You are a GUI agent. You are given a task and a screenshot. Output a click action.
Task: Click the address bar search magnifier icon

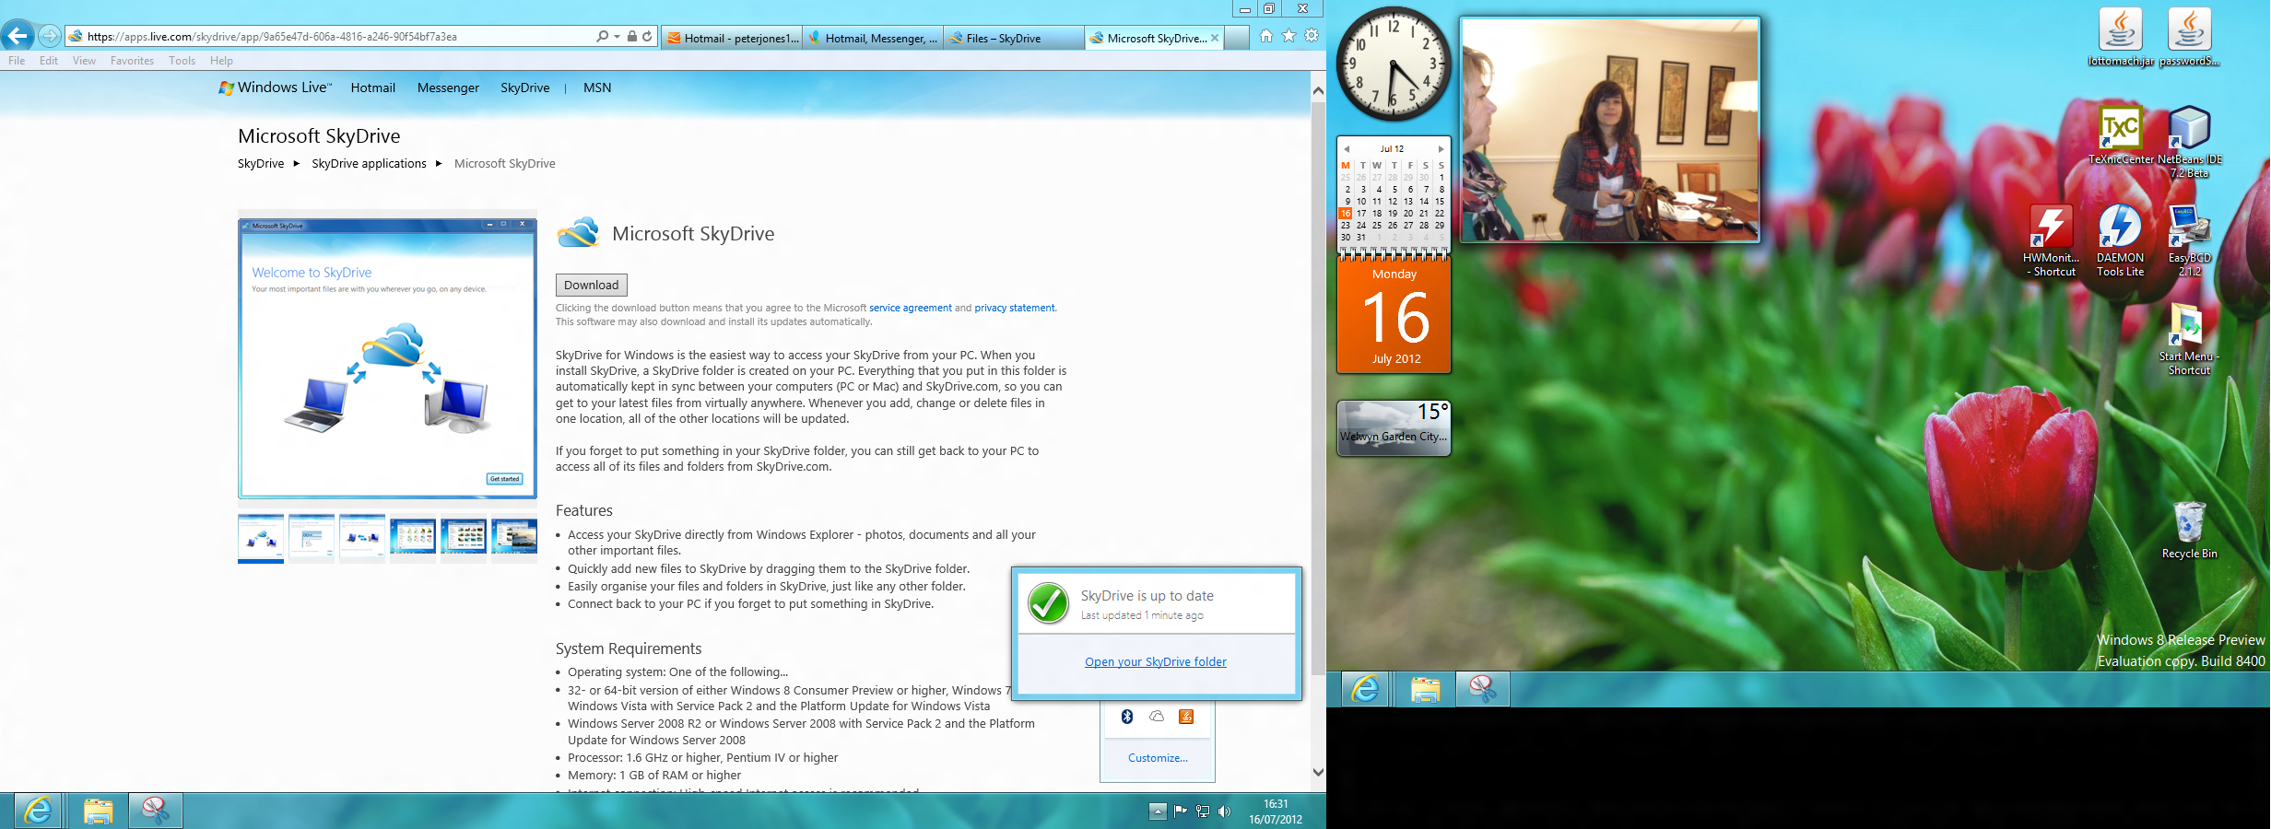(602, 37)
